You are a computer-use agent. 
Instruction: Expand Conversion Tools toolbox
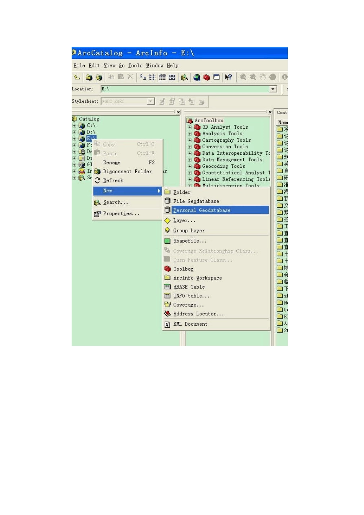[x=190, y=147]
